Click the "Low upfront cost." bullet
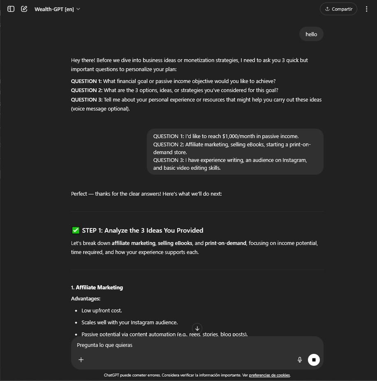 click(x=102, y=310)
